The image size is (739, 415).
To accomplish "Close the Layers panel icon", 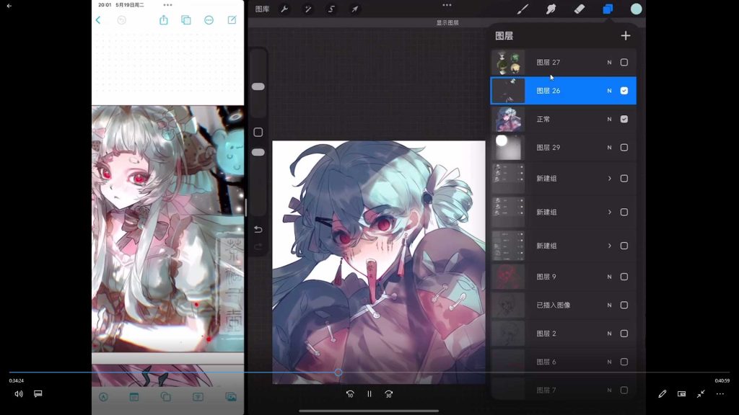I will [608, 9].
